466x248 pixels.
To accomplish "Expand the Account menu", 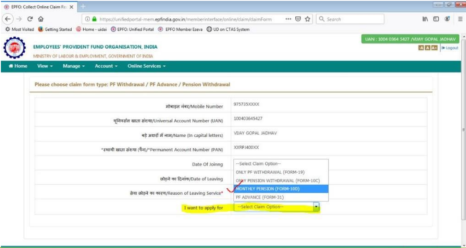I will pos(106,66).
